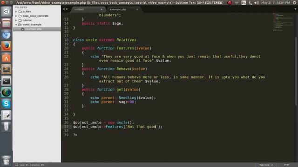Launch Firefox from the dock

coord(6,46)
